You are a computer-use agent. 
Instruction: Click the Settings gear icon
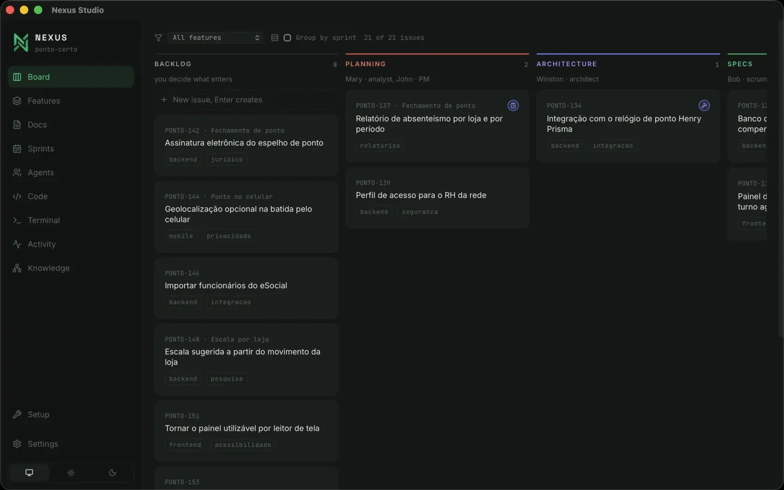(x=17, y=444)
